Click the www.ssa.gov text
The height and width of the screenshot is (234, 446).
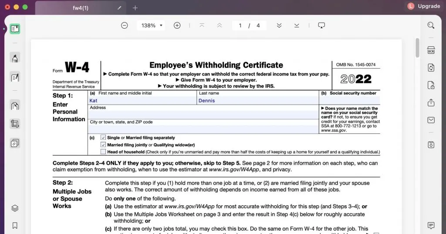pyautogui.click(x=334, y=131)
